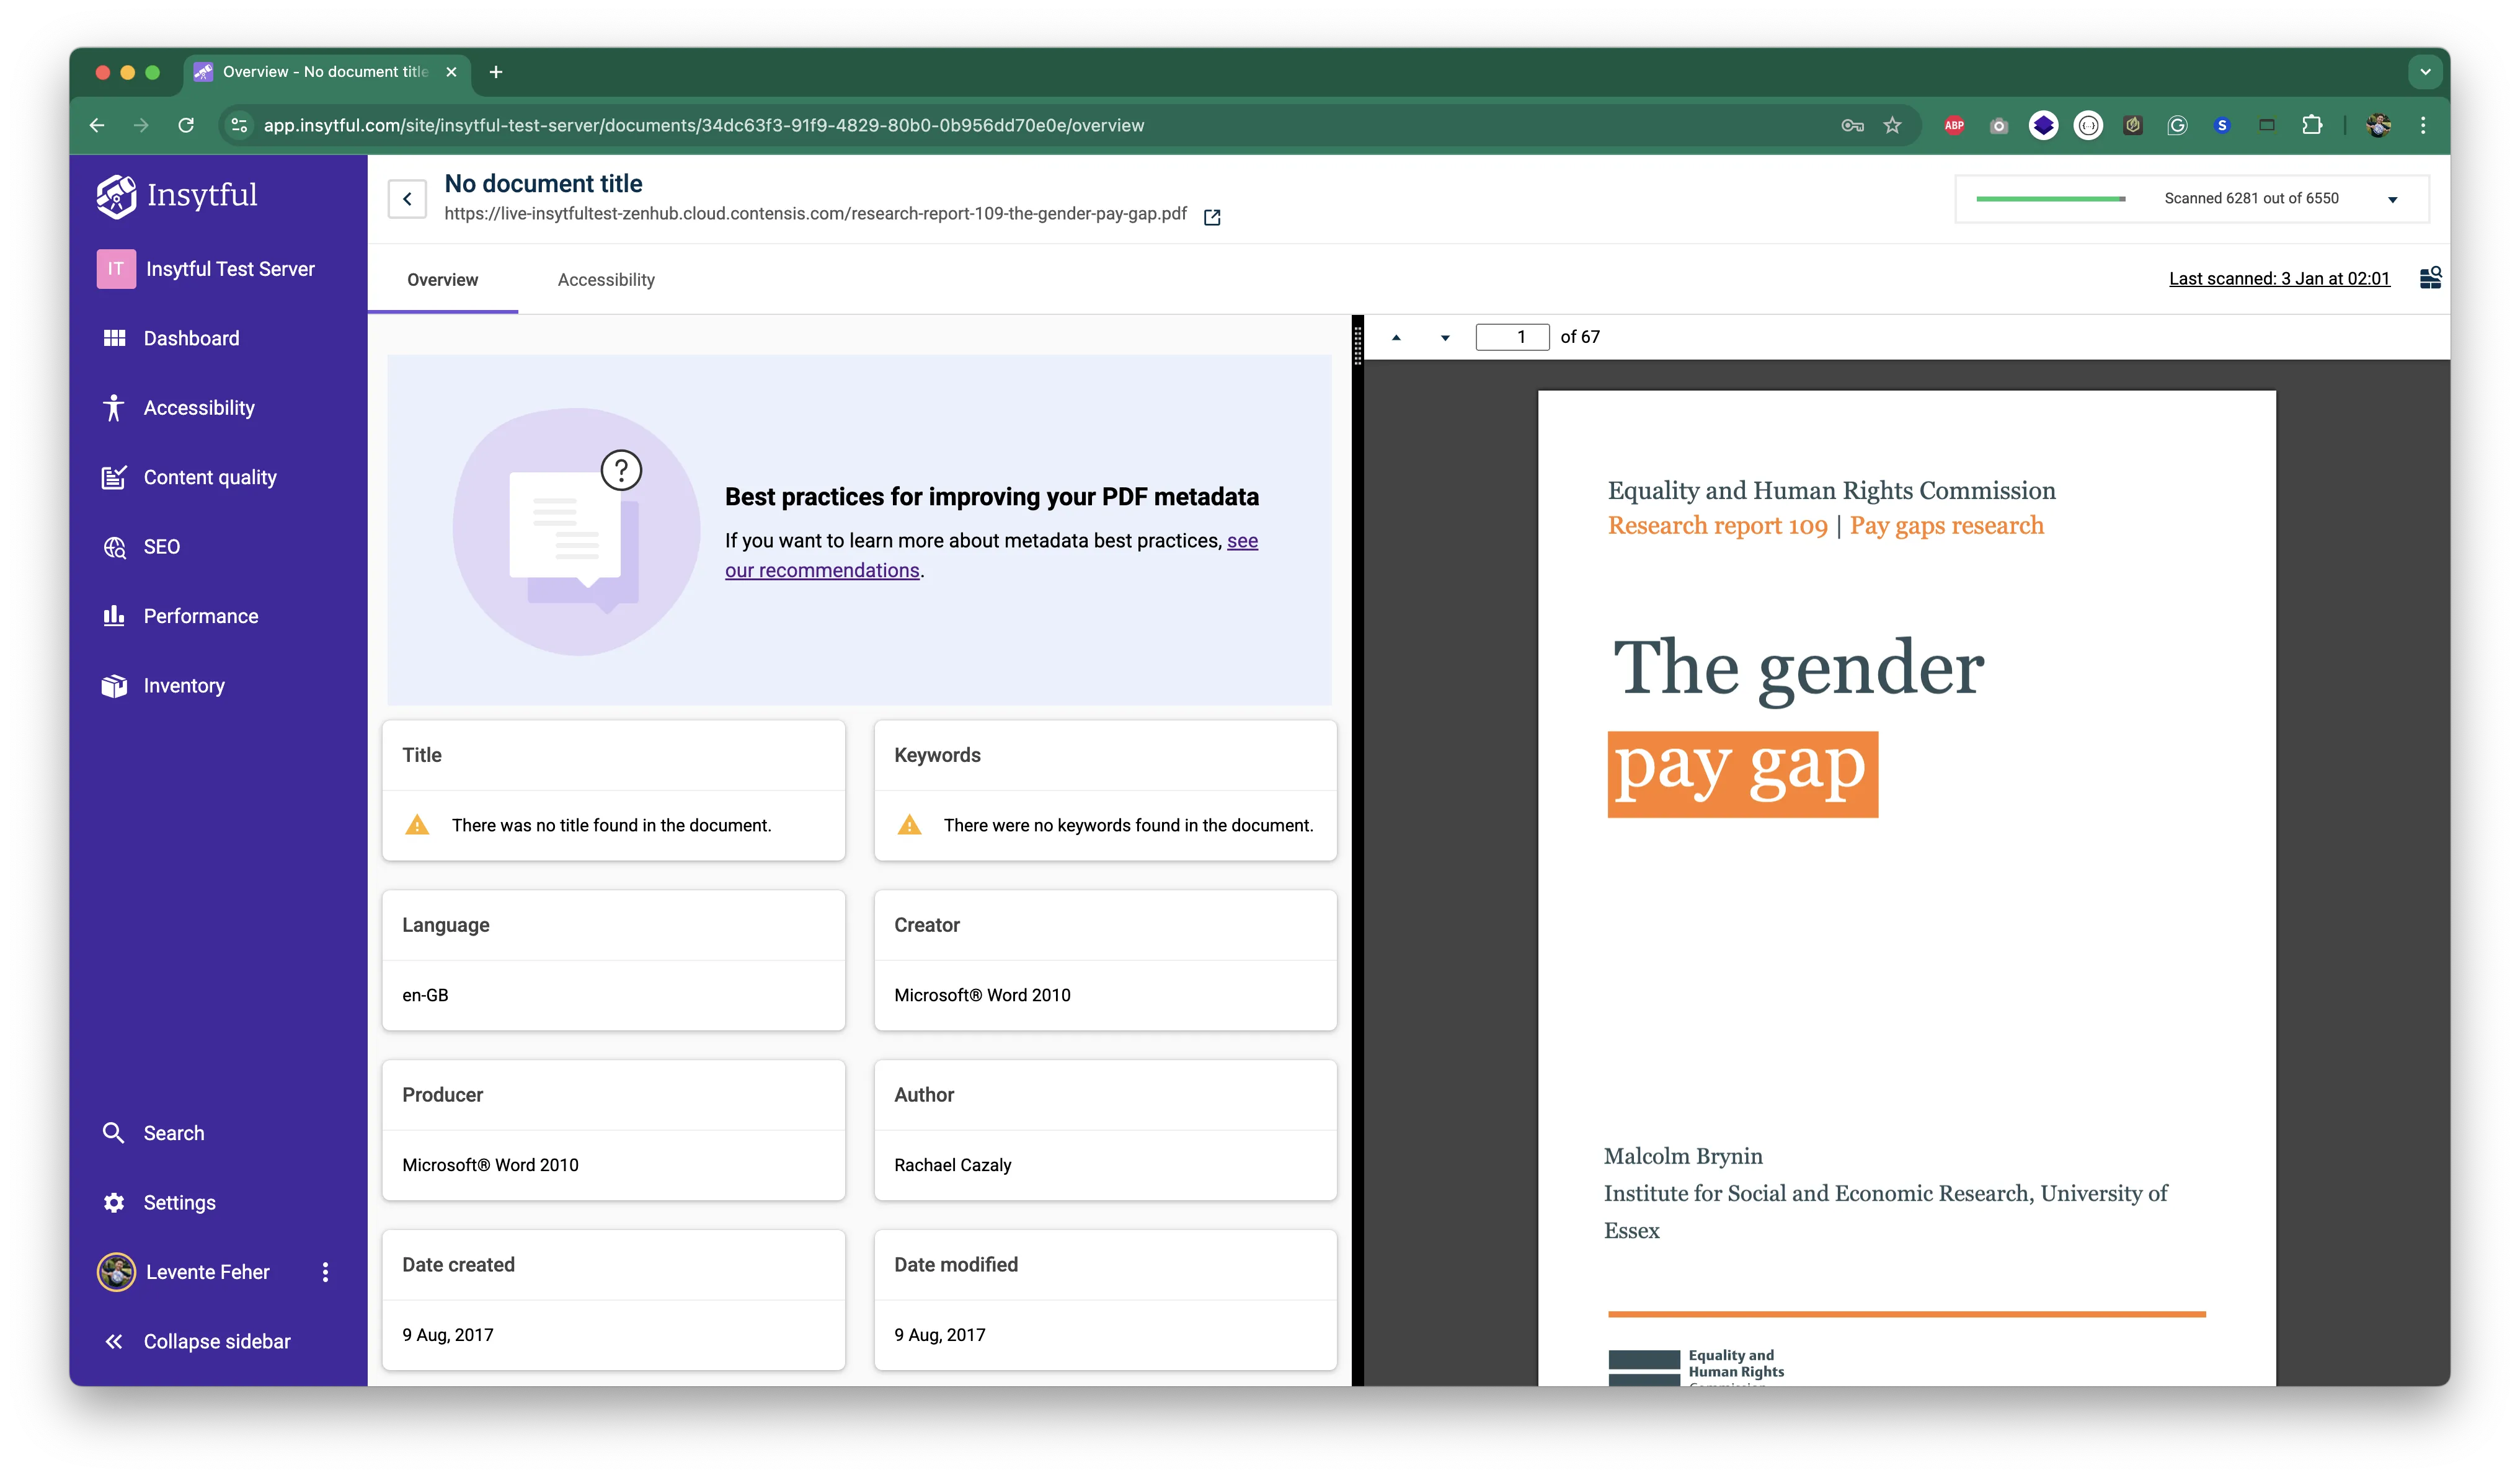
Task: Open Content quality section
Action: pos(209,477)
